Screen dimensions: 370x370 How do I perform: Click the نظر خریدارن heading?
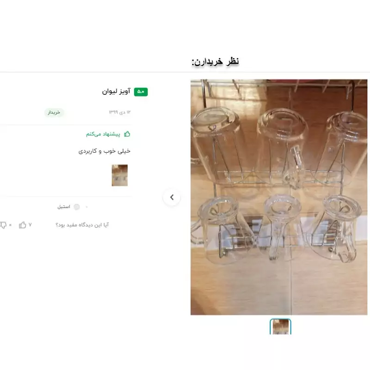[x=215, y=62]
